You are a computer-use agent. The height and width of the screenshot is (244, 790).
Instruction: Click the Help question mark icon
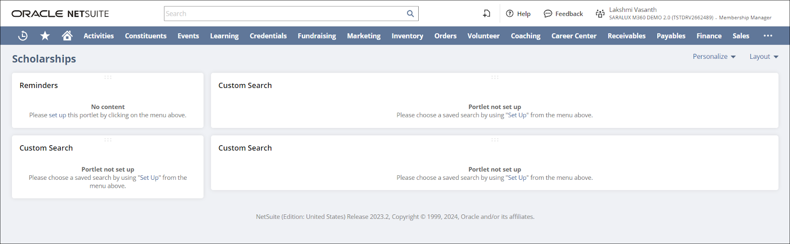pos(510,14)
